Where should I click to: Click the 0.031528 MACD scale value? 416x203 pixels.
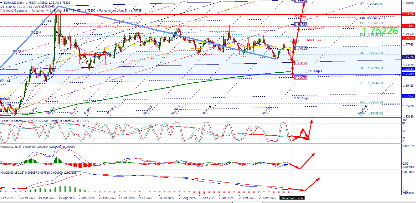[x=408, y=146]
